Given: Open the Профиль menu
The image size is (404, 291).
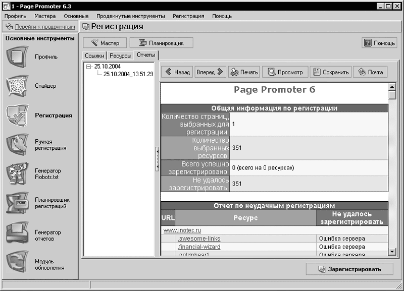Looking at the screenshot, I should point(16,16).
